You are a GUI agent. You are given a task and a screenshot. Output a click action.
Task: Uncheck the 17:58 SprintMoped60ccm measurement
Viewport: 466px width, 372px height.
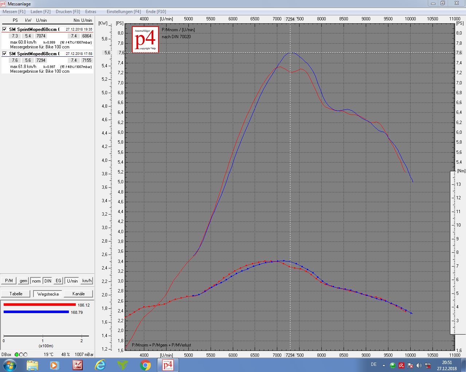click(4, 53)
